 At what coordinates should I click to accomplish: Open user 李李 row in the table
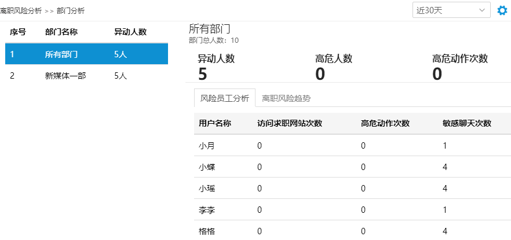pyautogui.click(x=207, y=210)
